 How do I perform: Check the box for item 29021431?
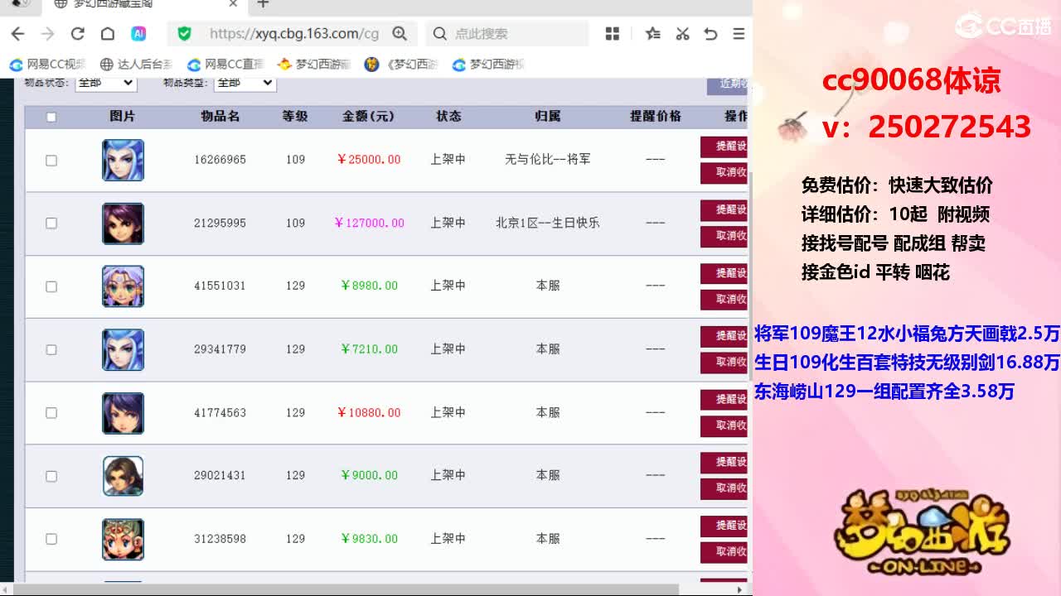[x=51, y=476]
